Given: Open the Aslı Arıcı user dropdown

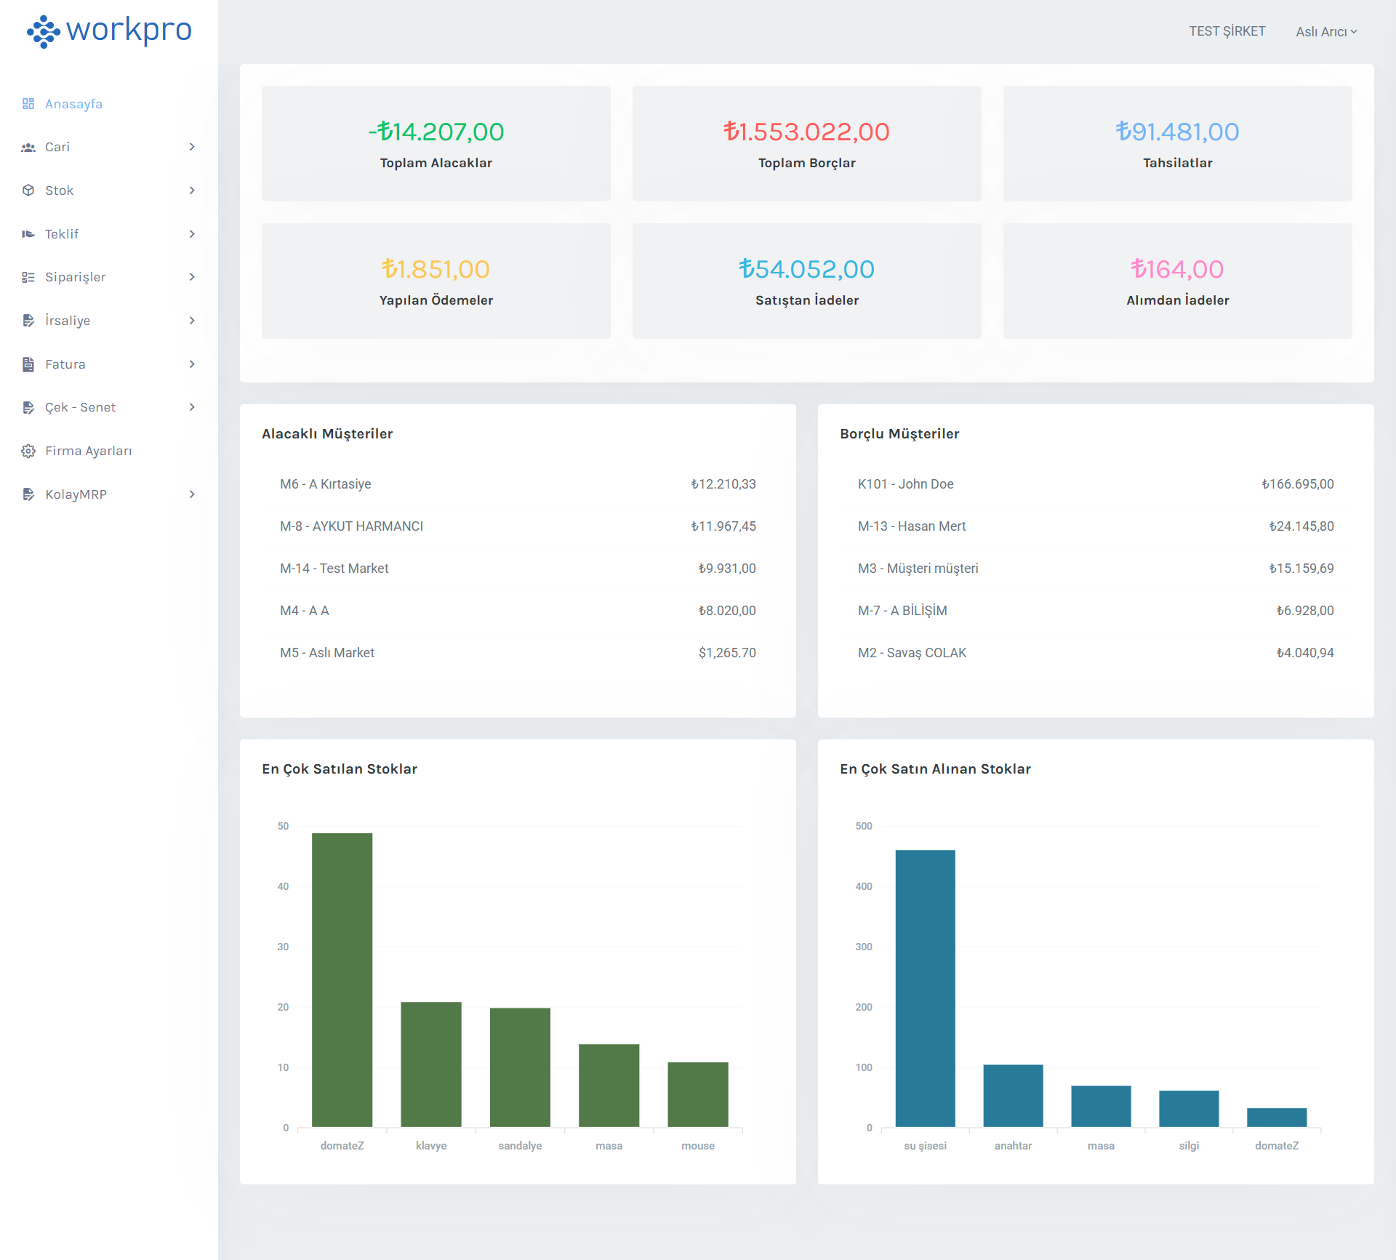Looking at the screenshot, I should pyautogui.click(x=1325, y=32).
